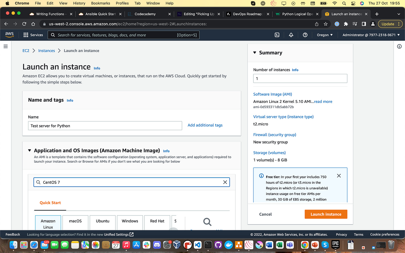Screen dimensions: 405x253
Task: Open Cookie preferences in footer
Action: tap(385, 234)
